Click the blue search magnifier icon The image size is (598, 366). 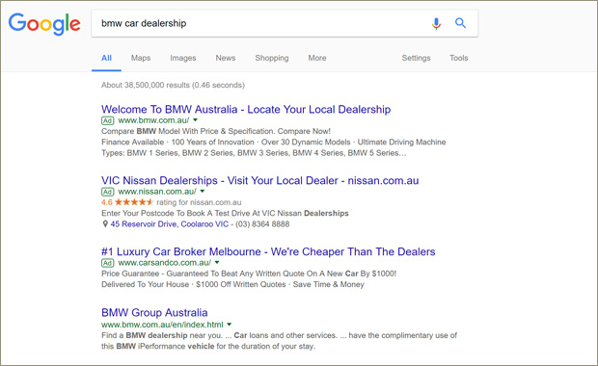[461, 23]
